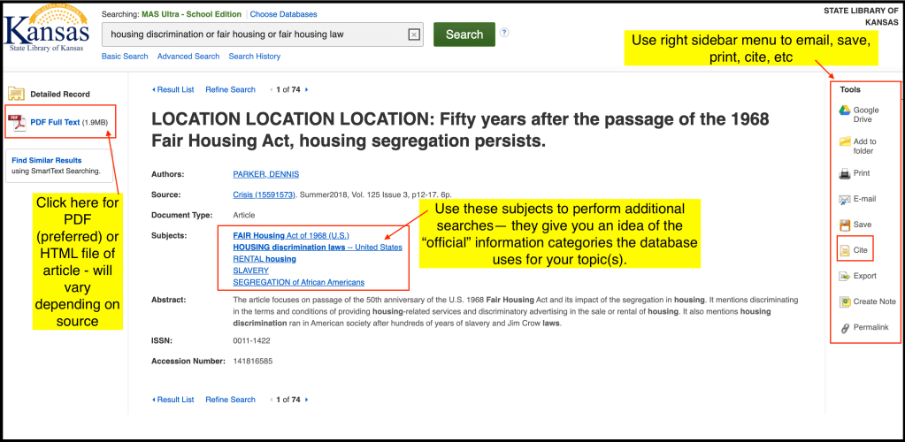Open the PDF Full Text icon
The height and width of the screenshot is (442, 905).
pyautogui.click(x=18, y=122)
